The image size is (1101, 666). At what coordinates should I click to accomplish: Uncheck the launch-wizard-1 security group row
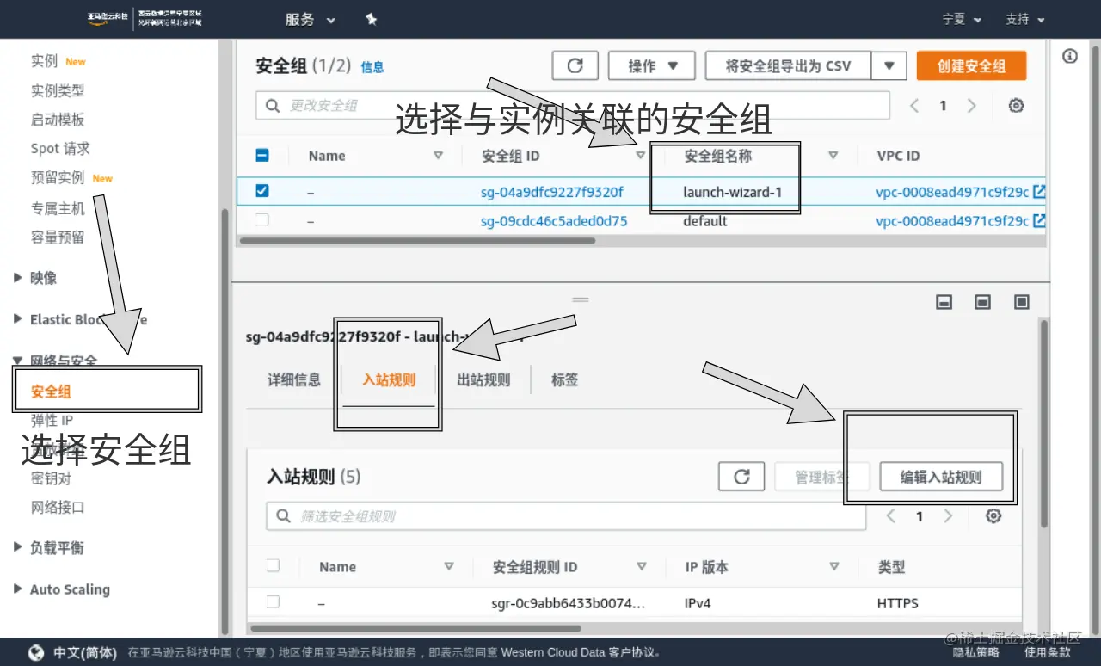point(262,191)
